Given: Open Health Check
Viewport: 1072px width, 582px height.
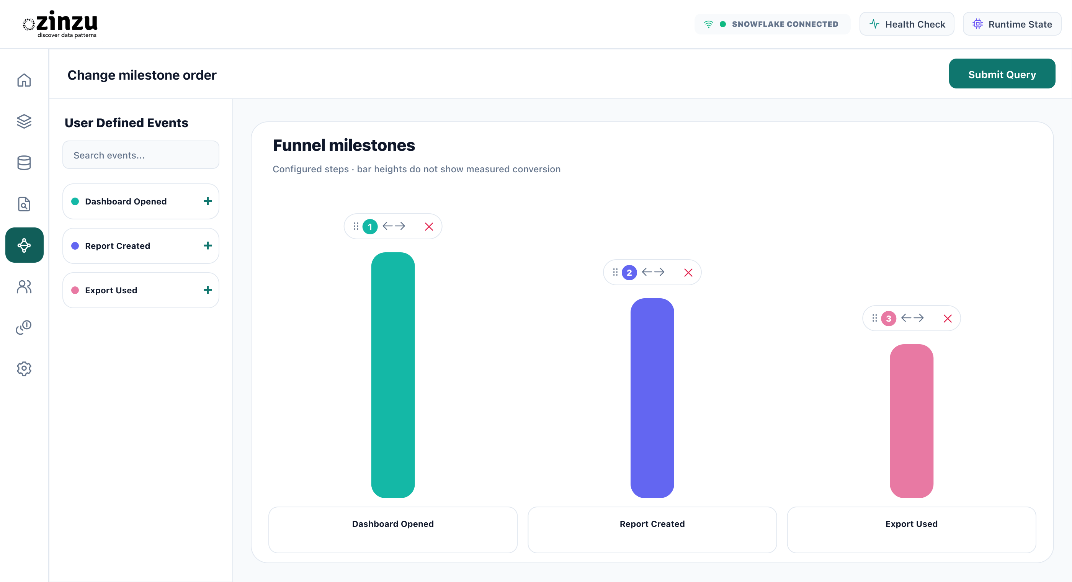Looking at the screenshot, I should coord(906,24).
